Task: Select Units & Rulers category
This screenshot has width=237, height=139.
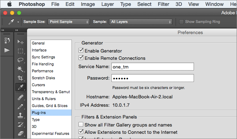Action: tap(51, 99)
